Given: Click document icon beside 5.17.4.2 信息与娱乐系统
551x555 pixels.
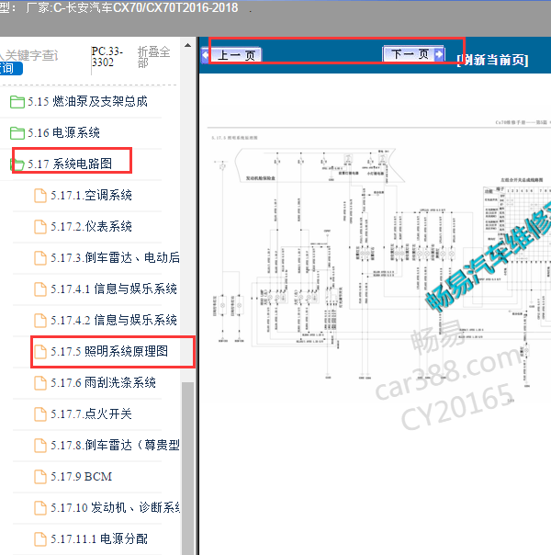Looking at the screenshot, I should tap(40, 321).
